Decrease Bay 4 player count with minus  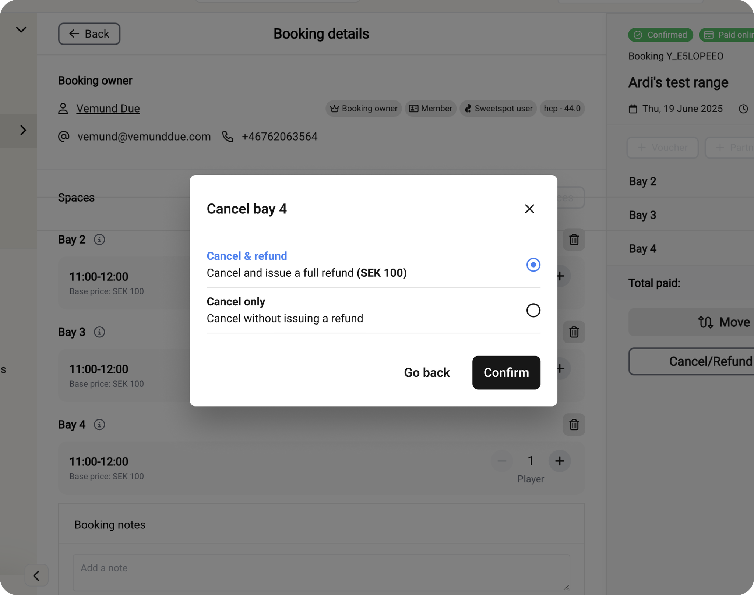(501, 461)
